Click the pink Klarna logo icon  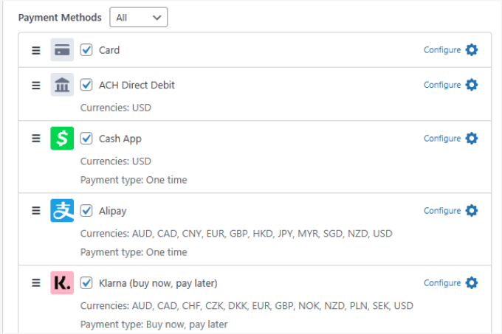pyautogui.click(x=62, y=283)
